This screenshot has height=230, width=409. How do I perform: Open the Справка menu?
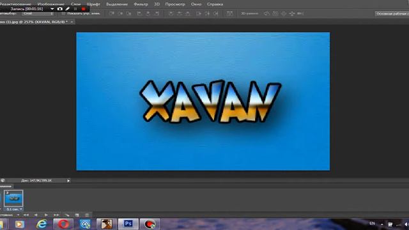tap(215, 4)
